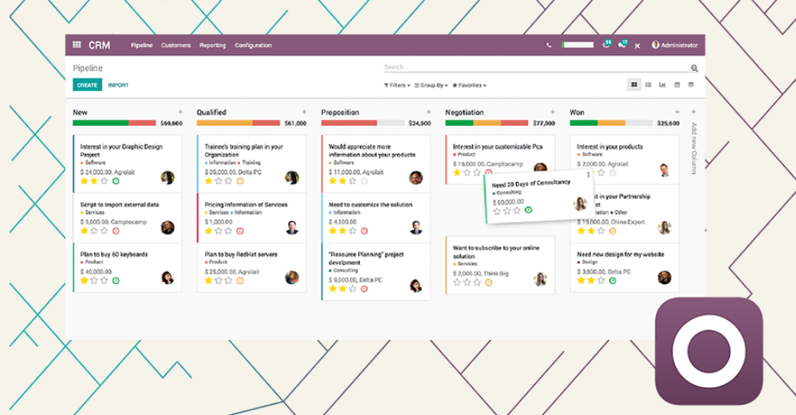Expand the Group By dropdown
This screenshot has width=796, height=415.
pos(431,85)
